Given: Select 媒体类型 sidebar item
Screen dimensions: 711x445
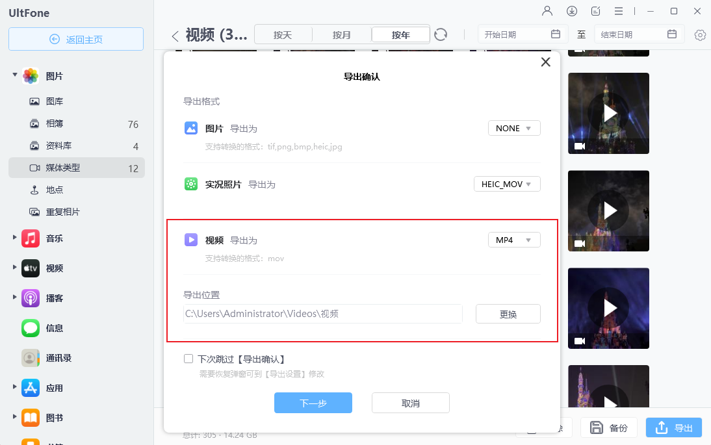Looking at the screenshot, I should click(77, 168).
